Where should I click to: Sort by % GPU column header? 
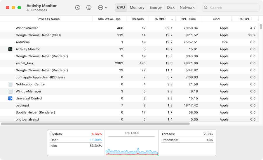coord(245,19)
